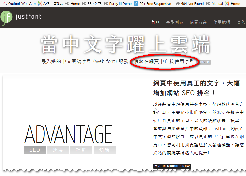
Task: Switch to the 速度 tab
Action: pyautogui.click(x=58, y=150)
